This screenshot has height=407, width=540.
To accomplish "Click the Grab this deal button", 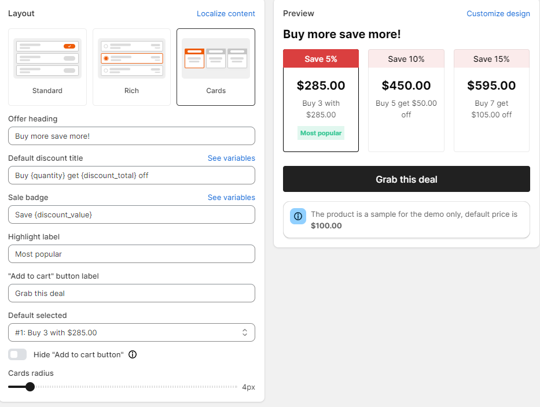I will coord(406,179).
